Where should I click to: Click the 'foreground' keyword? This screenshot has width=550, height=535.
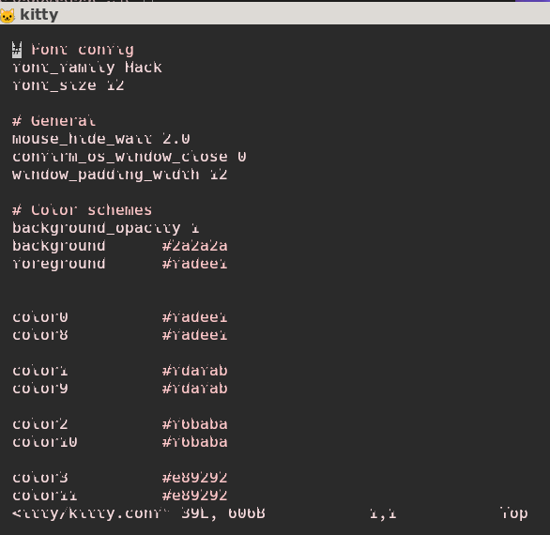58,264
